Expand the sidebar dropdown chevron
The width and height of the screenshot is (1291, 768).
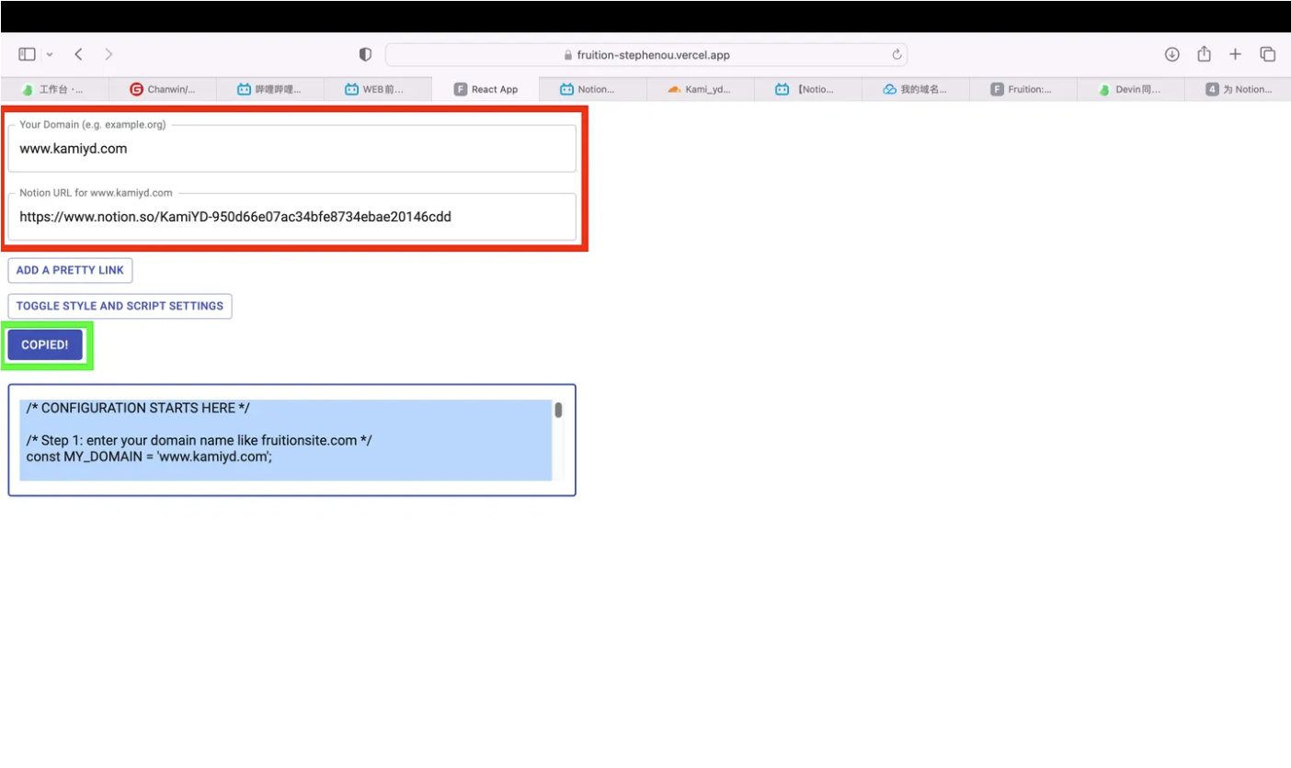tap(50, 55)
